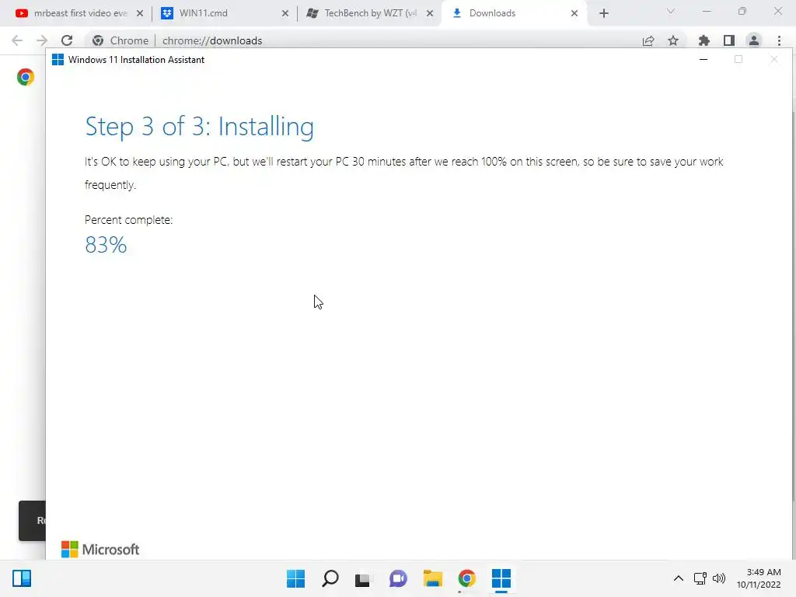Minimize the Chrome window
The width and height of the screenshot is (796, 597).
[x=706, y=11]
